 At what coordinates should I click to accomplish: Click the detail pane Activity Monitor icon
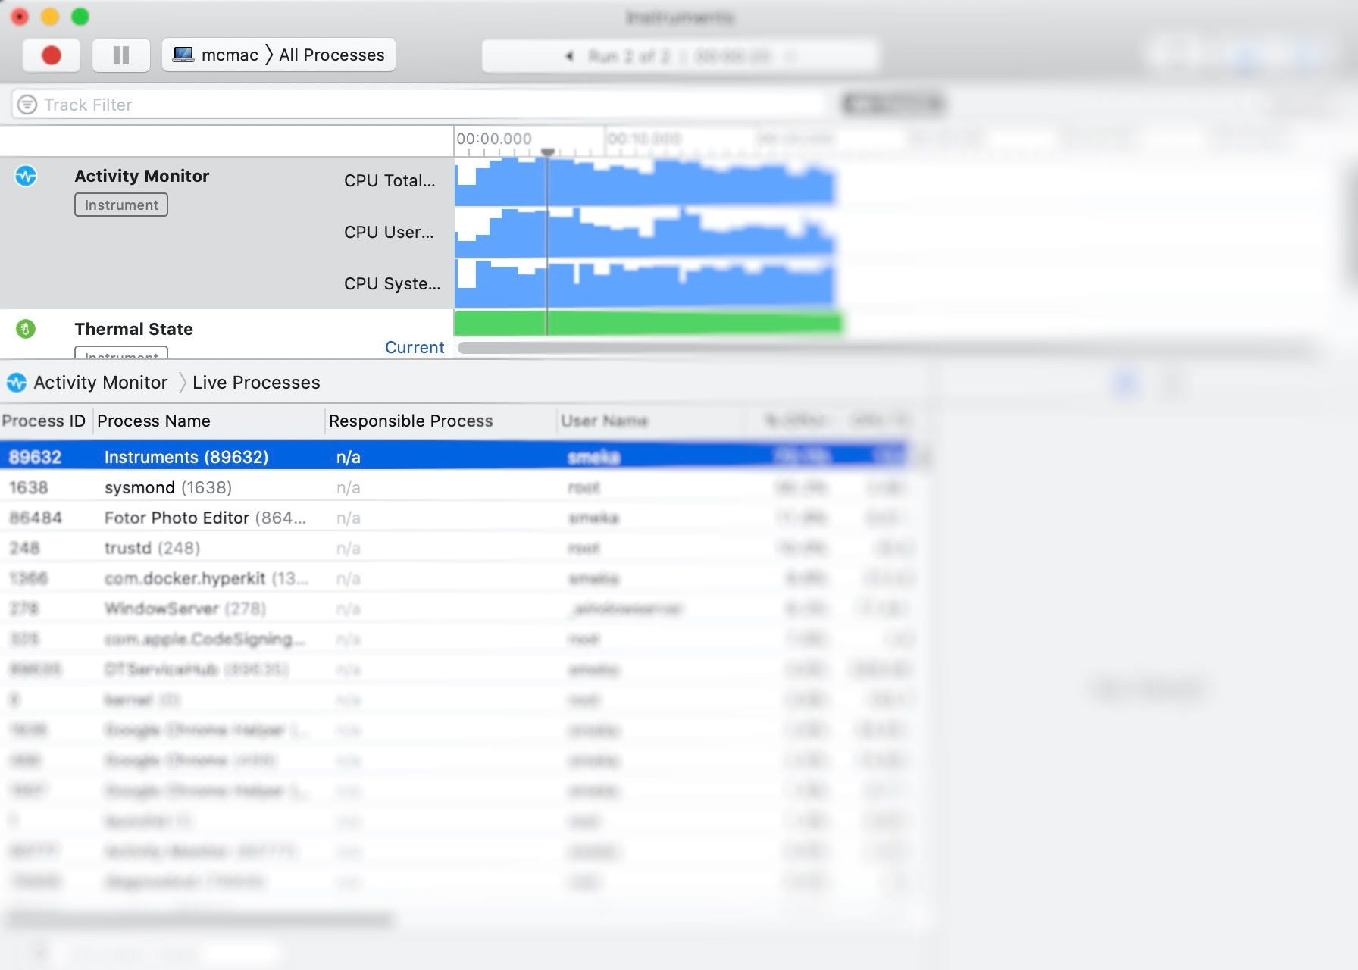[17, 383]
